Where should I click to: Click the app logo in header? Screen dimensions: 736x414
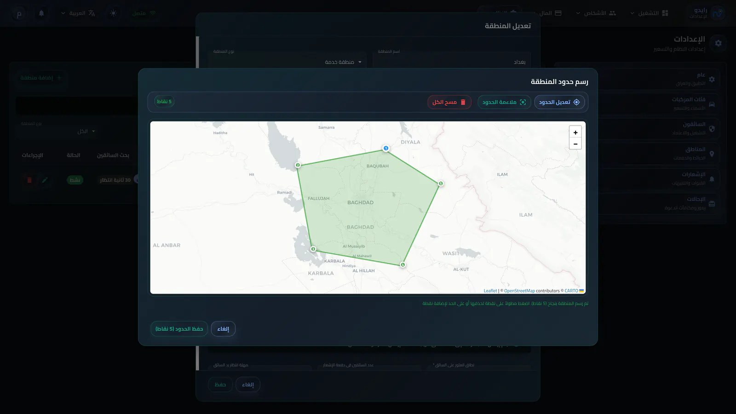[717, 13]
